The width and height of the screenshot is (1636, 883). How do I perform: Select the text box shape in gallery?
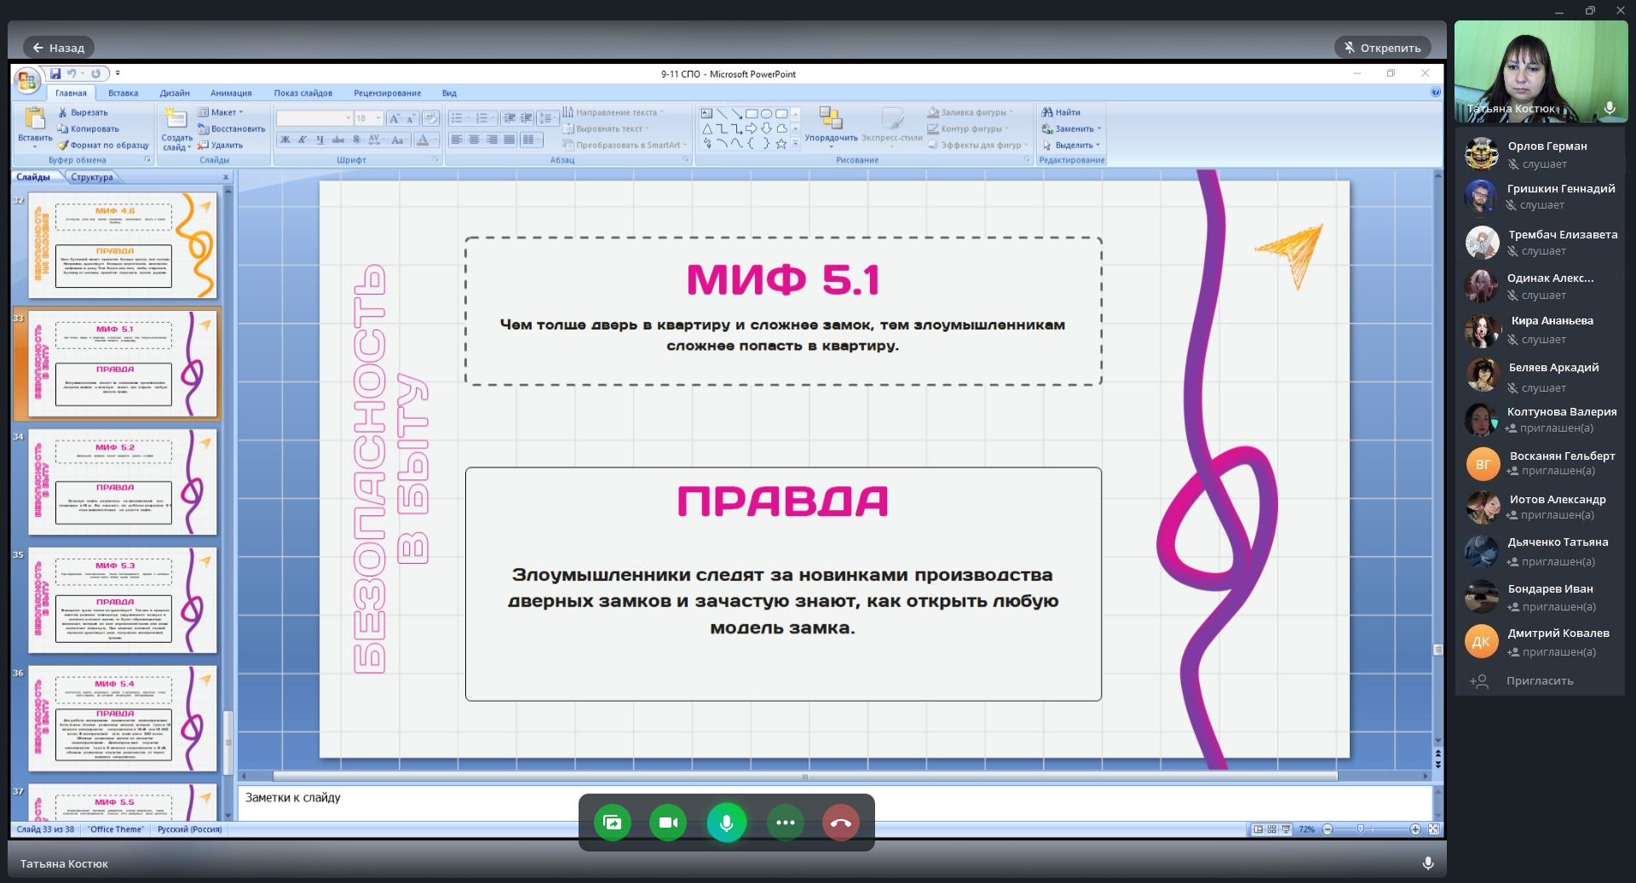706,113
